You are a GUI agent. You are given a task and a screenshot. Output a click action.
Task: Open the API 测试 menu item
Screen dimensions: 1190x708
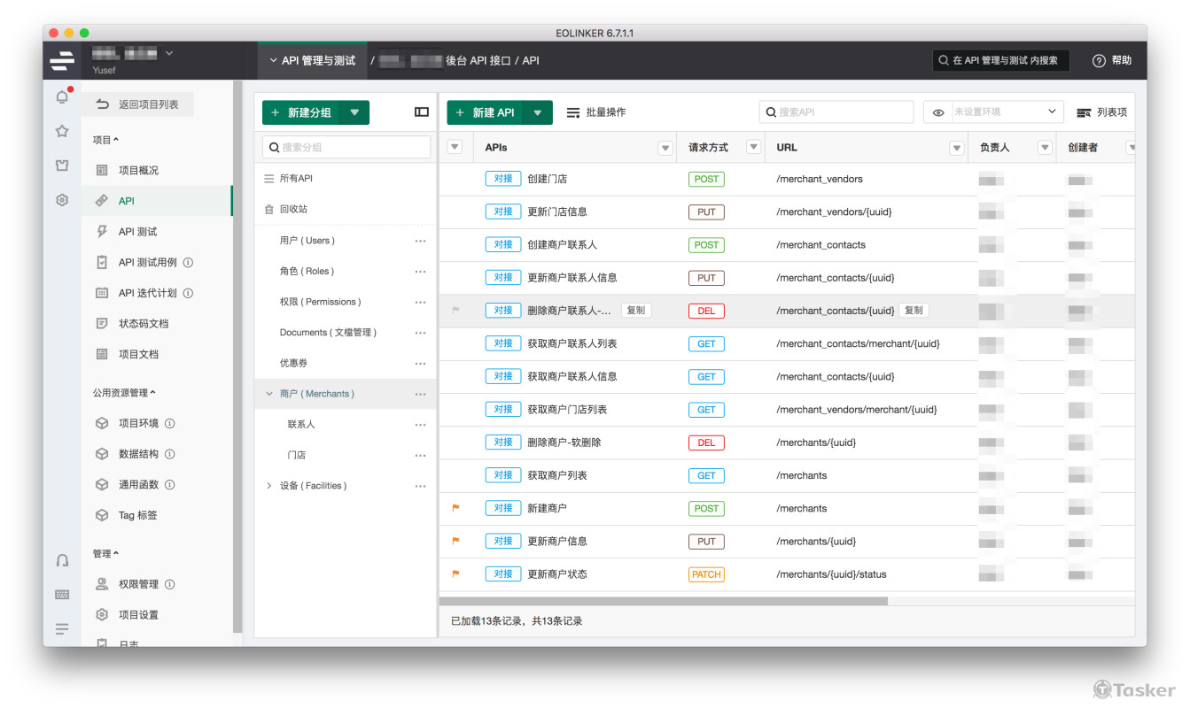point(137,231)
